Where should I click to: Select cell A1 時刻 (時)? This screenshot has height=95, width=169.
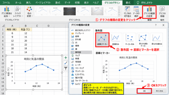coord(12,29)
